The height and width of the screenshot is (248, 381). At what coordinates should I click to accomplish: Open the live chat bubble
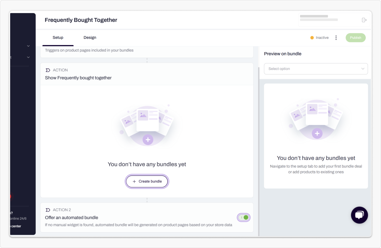click(359, 215)
